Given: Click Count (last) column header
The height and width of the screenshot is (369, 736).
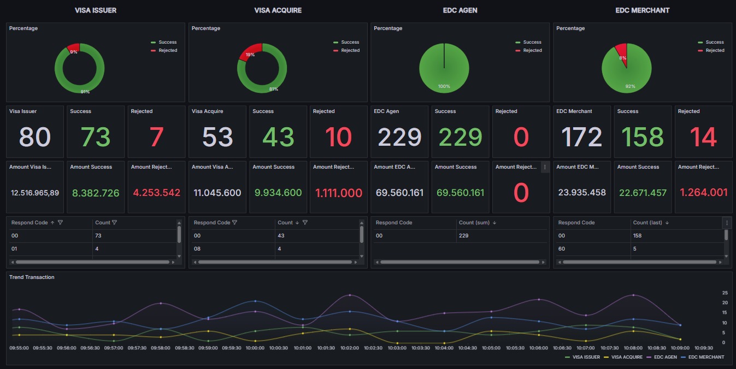Looking at the screenshot, I should [647, 223].
